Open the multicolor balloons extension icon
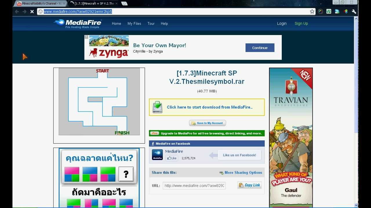This screenshot has height=208, width=371. [x=345, y=12]
